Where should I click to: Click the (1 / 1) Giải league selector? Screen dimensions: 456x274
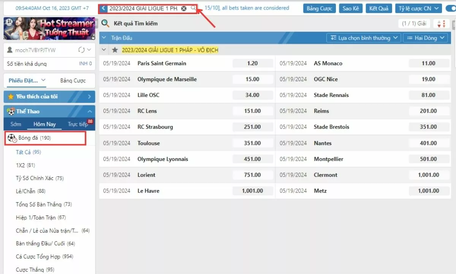pyautogui.click(x=414, y=24)
